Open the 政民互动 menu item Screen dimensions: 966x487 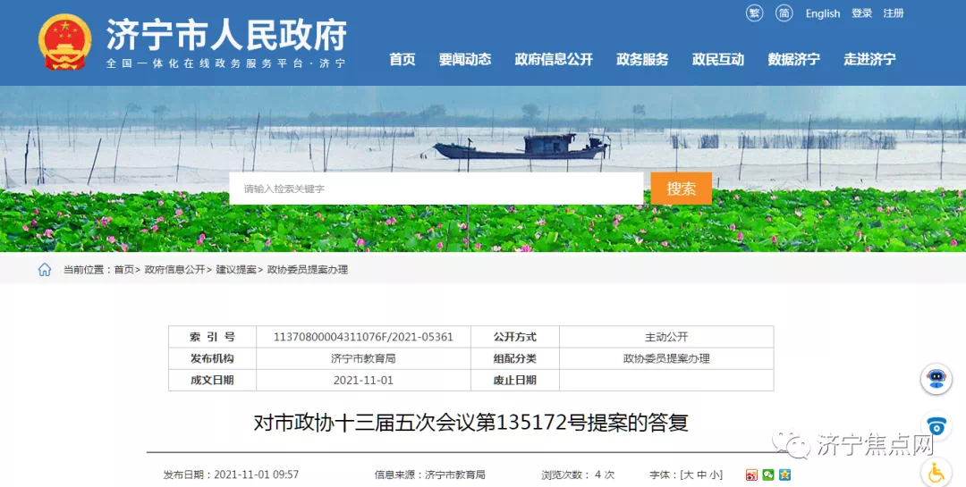(x=718, y=59)
